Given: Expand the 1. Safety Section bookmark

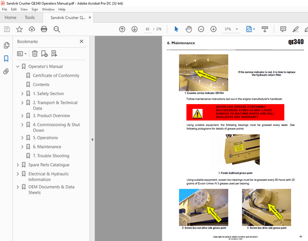Looking at the screenshot, I should [x=22, y=94].
